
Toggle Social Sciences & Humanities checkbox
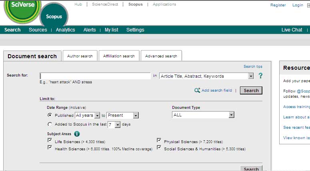[x=159, y=147]
